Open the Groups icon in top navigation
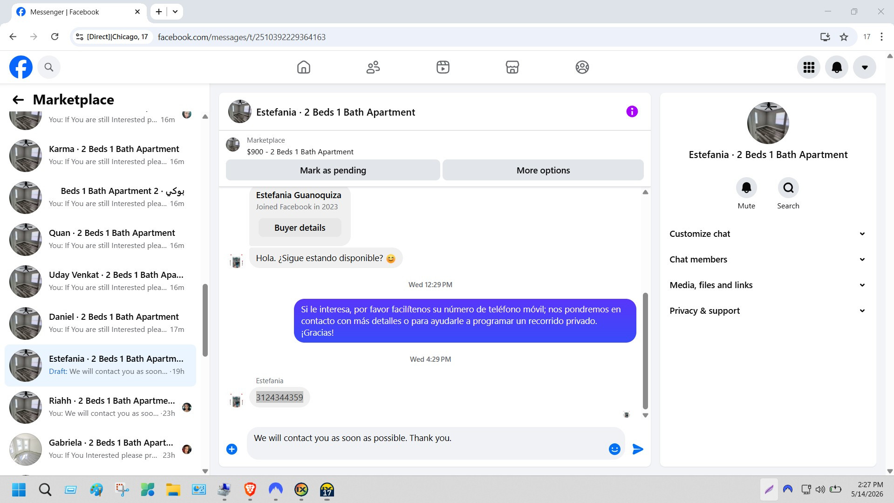 click(582, 67)
